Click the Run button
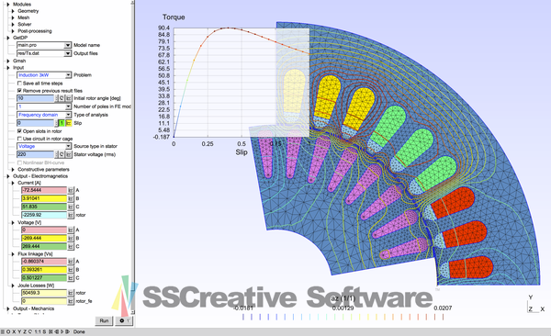 [104, 320]
